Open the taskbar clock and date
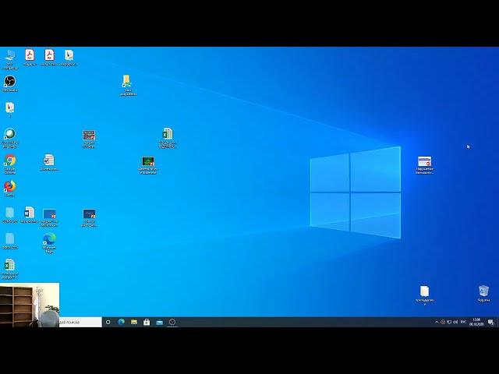Screen dimensions: 499x374 [x=476, y=322]
